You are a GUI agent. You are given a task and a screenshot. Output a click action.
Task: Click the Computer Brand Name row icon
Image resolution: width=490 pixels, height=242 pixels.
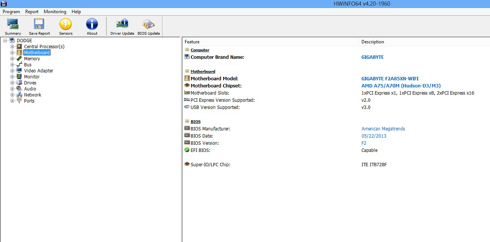click(187, 57)
